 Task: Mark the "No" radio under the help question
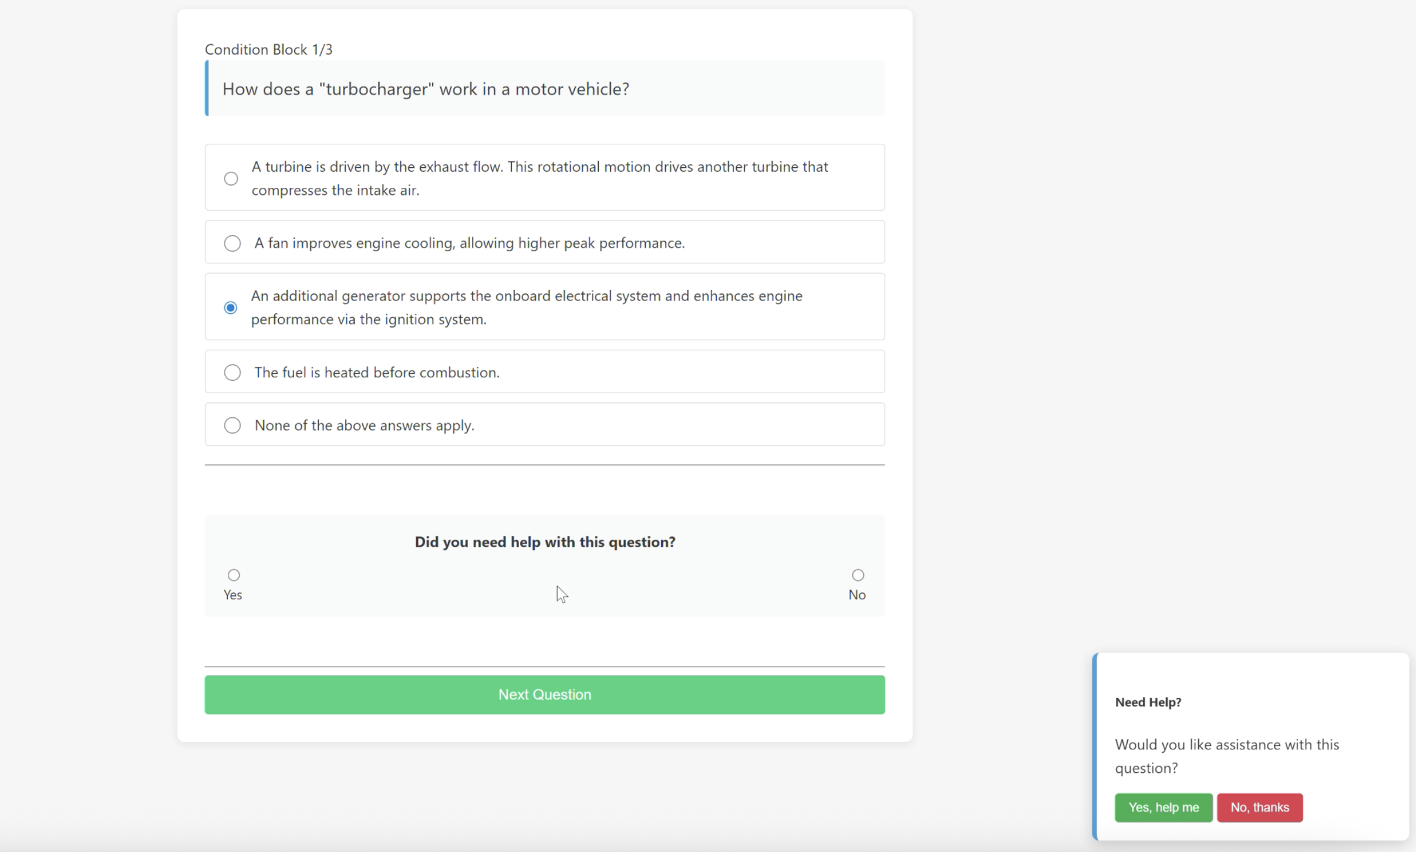(x=858, y=575)
